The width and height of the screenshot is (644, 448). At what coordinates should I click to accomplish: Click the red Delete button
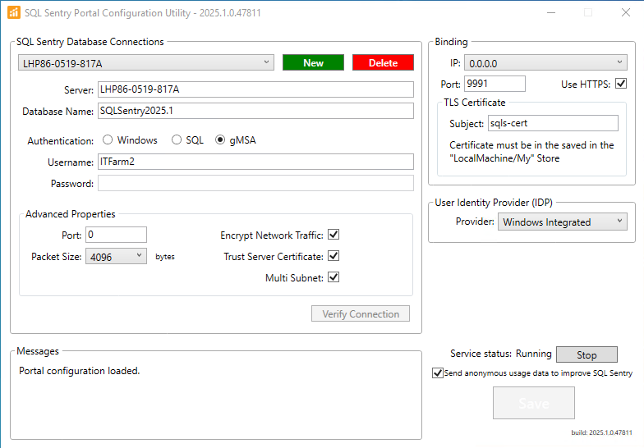[x=383, y=63]
